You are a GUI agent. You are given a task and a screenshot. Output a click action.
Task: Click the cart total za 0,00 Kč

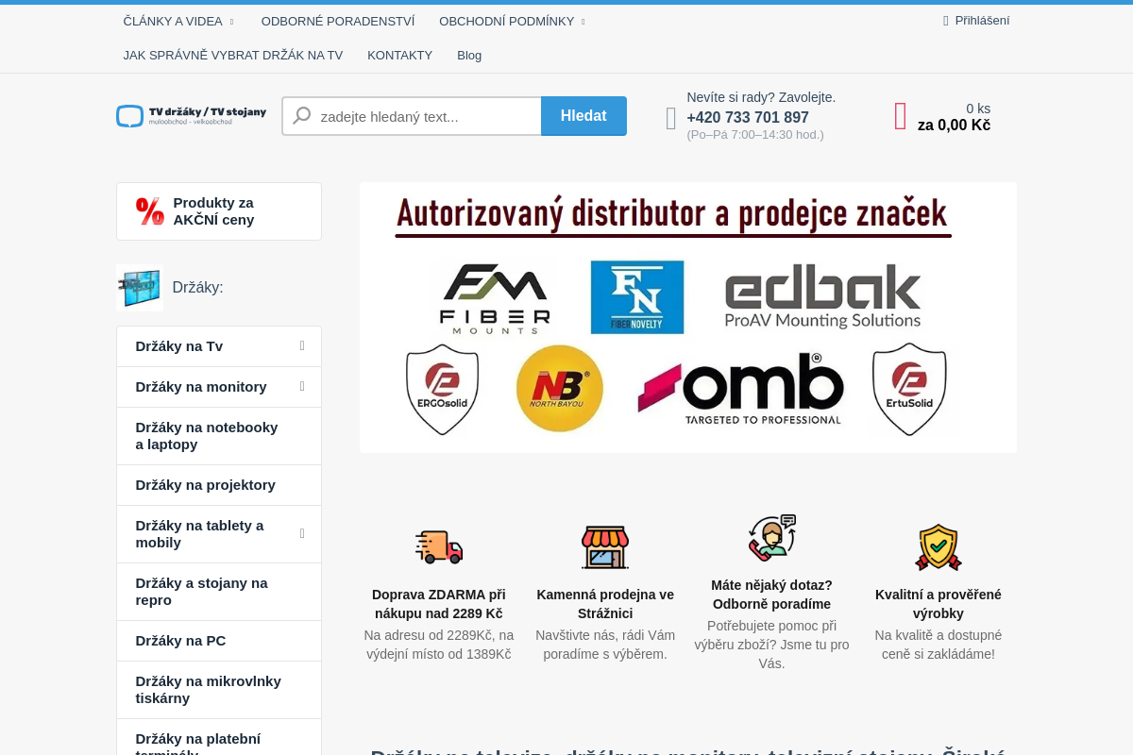[x=954, y=125]
